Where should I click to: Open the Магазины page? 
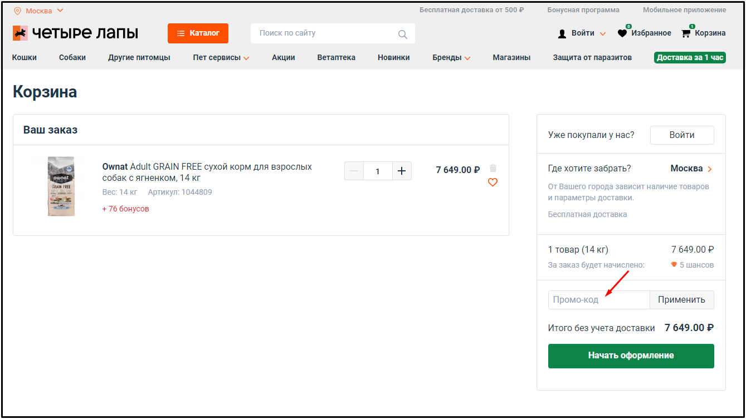pos(511,57)
